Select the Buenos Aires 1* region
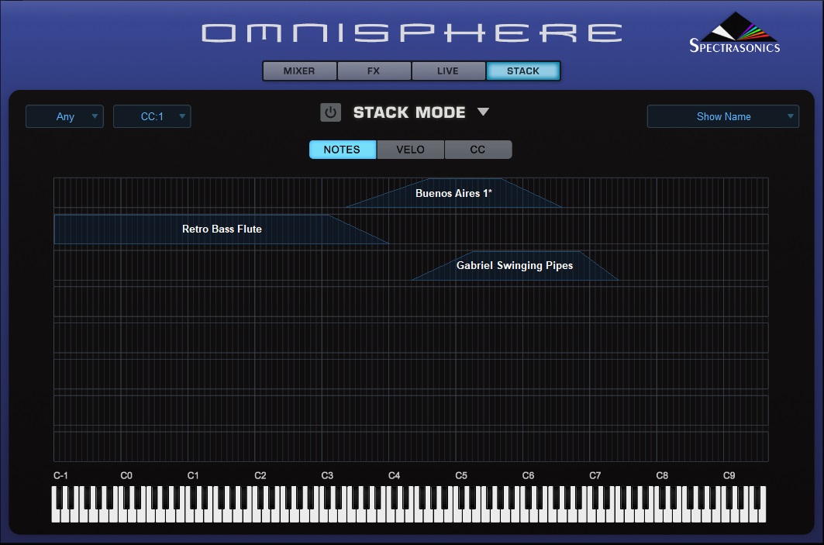Viewport: 824px width, 545px height. coord(453,193)
